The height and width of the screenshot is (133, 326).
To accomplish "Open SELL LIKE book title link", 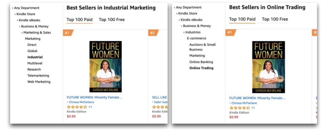I will click(159, 97).
